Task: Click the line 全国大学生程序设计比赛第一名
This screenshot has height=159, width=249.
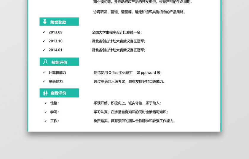Action: pyautogui.click(x=117, y=32)
